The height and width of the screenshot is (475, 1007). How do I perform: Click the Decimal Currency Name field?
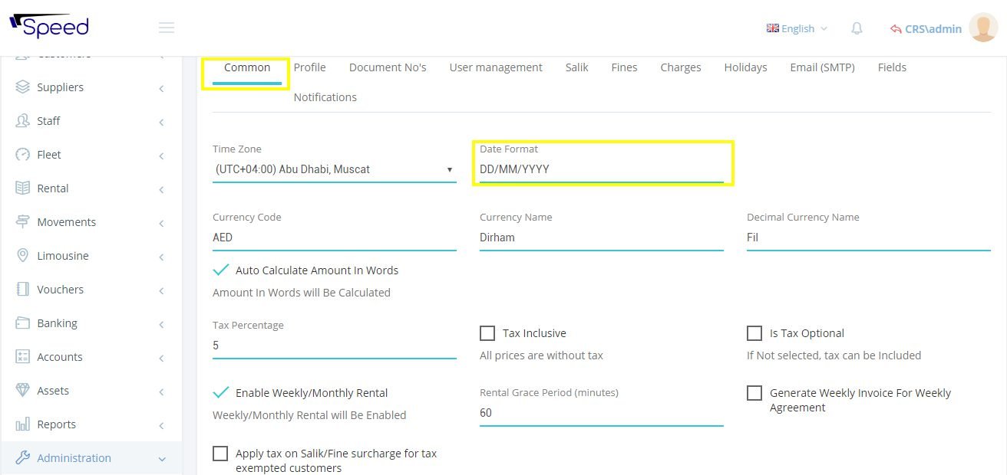coord(869,237)
